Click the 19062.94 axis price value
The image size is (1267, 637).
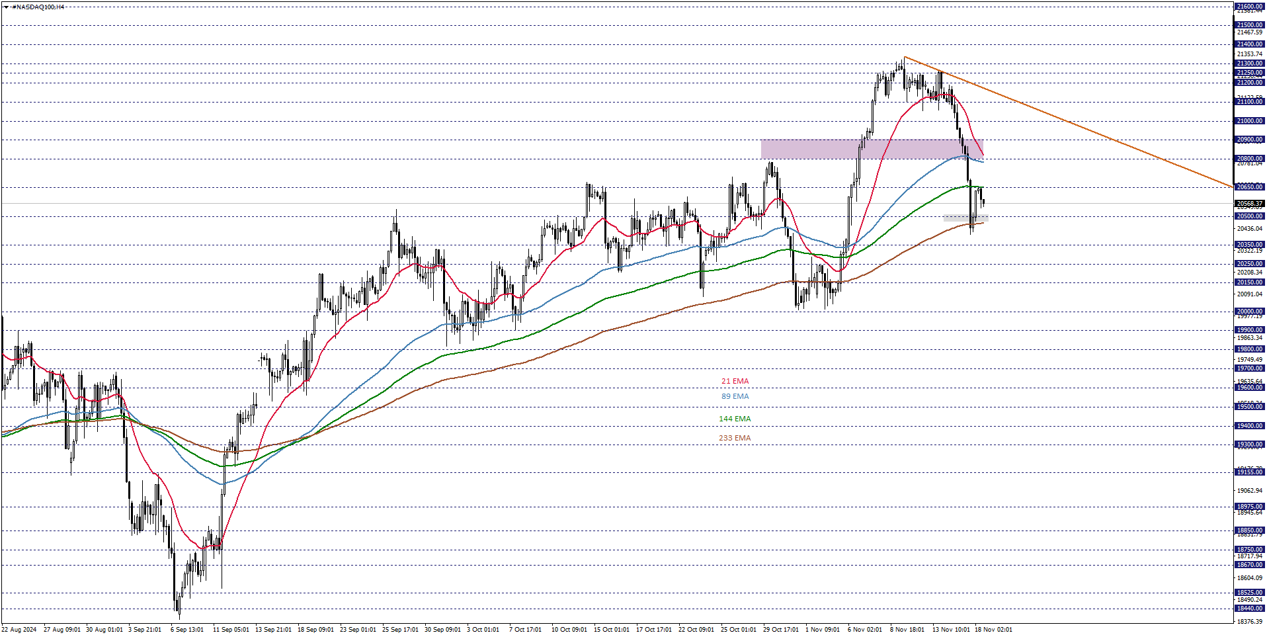point(1250,491)
